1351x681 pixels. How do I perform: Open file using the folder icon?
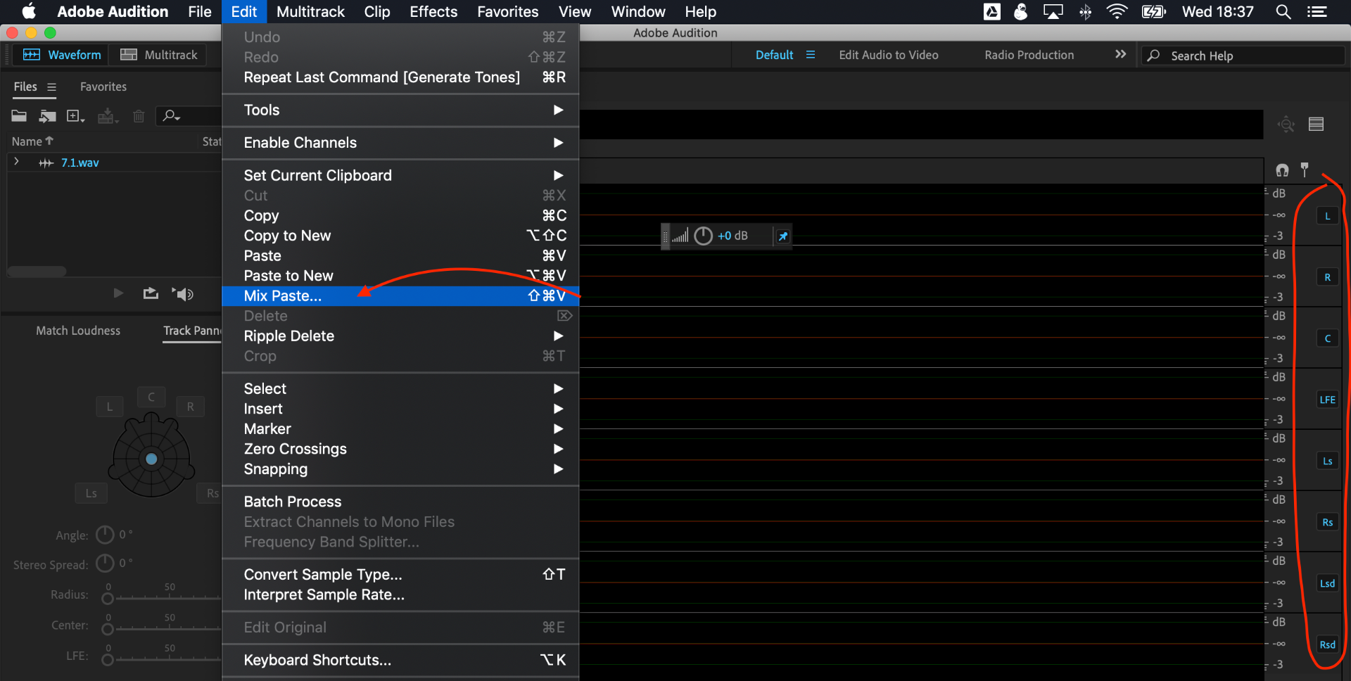pyautogui.click(x=19, y=115)
